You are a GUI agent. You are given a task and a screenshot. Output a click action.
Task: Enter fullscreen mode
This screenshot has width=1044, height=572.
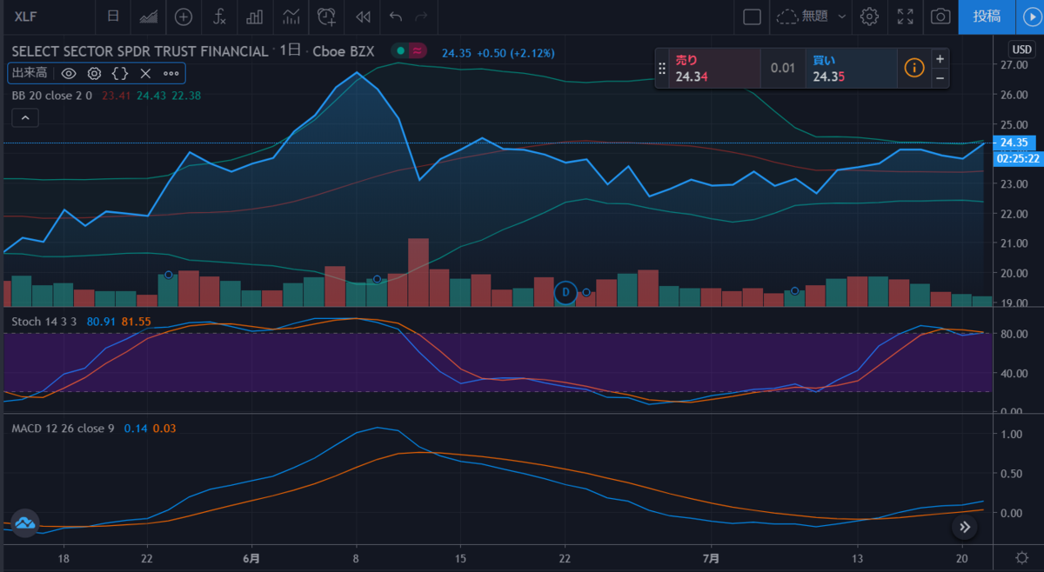tap(905, 17)
